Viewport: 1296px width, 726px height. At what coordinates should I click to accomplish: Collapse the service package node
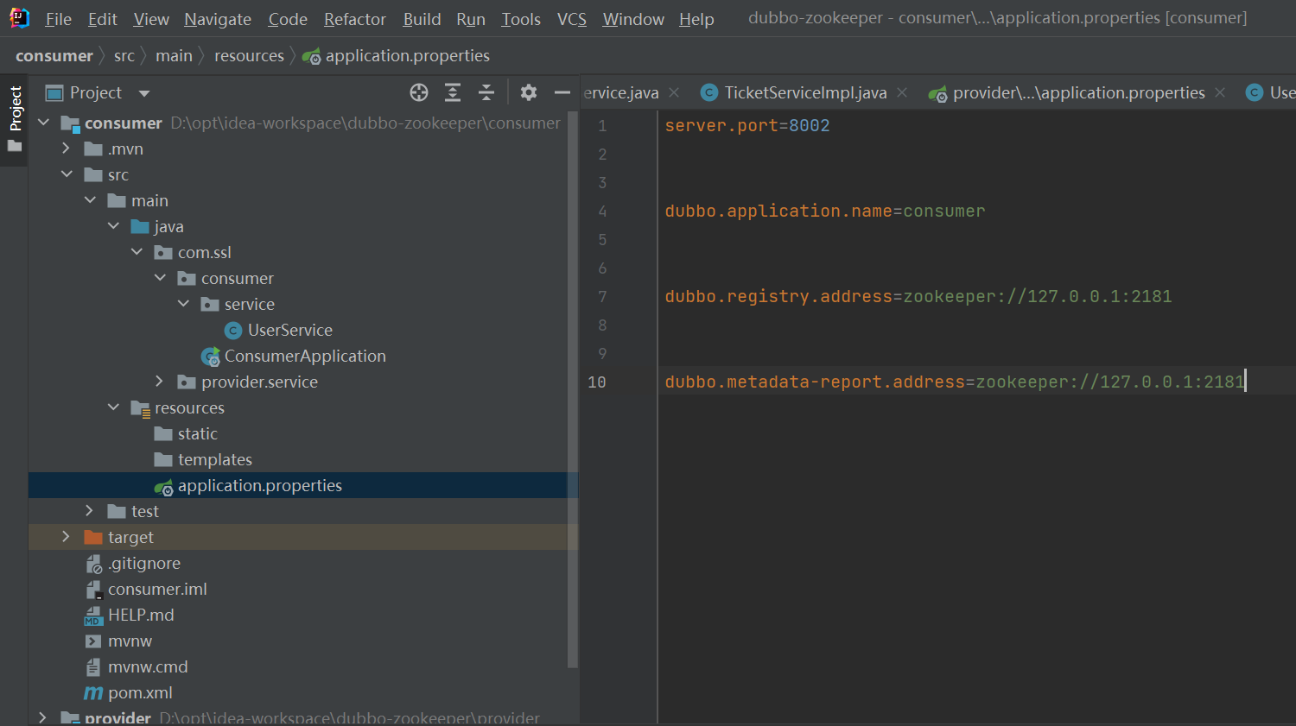point(183,304)
